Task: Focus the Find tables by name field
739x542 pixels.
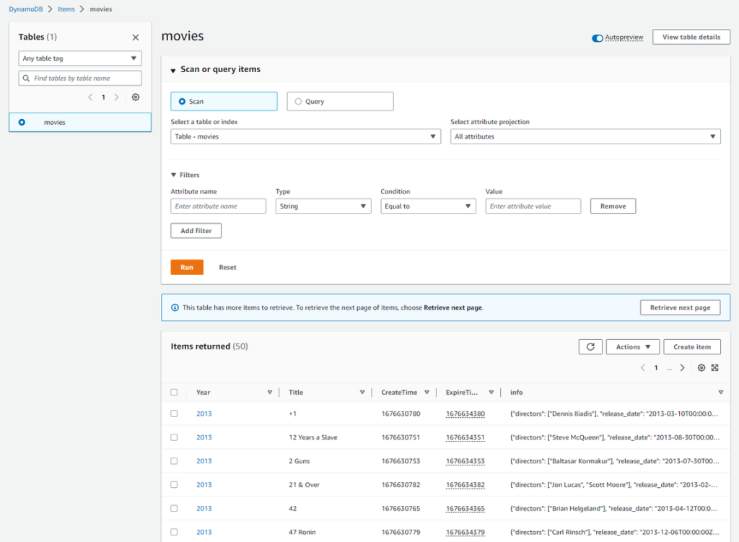Action: point(80,78)
